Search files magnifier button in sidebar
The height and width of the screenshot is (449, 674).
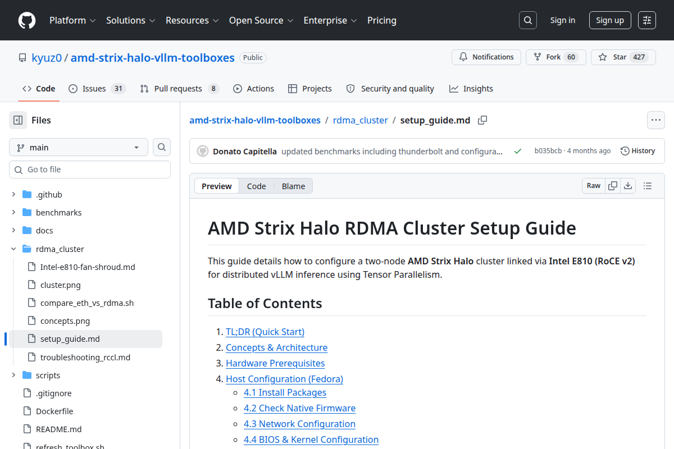162,147
